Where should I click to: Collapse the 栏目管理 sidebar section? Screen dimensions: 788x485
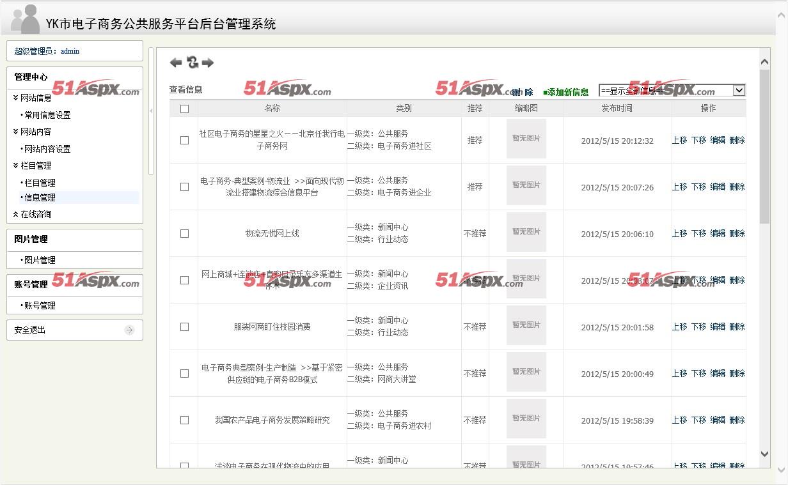pos(32,166)
